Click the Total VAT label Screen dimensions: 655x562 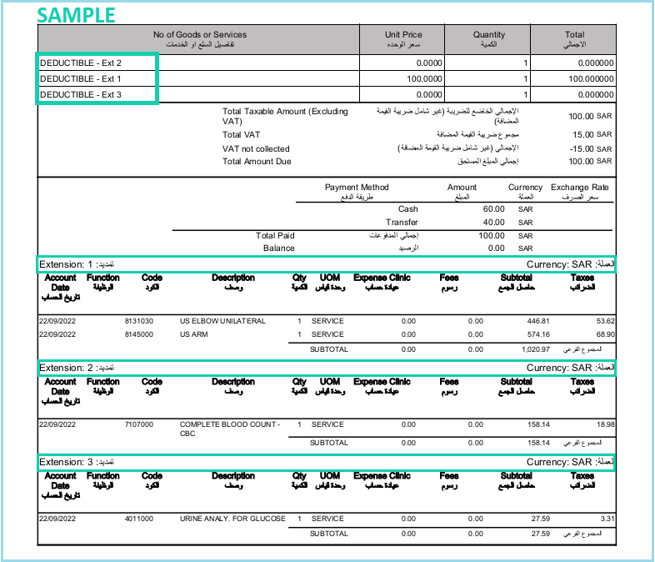coord(241,134)
